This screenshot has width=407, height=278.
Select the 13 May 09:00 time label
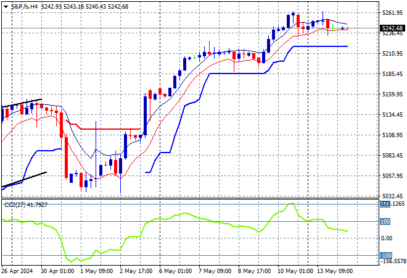tap(335, 271)
